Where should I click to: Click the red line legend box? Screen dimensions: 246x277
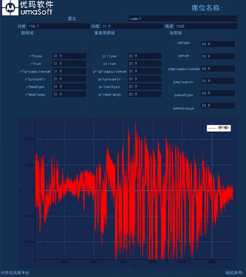click(x=219, y=128)
